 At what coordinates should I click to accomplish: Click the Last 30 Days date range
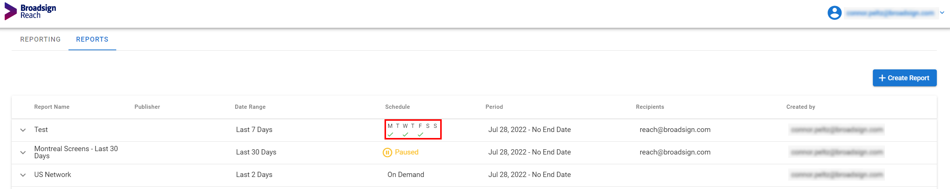[256, 152]
